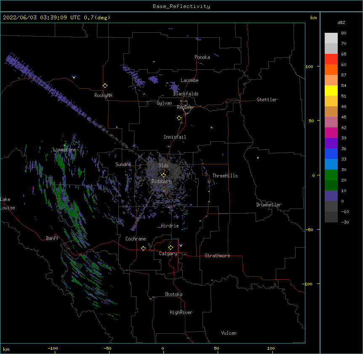Click the Blackfalds city label
The width and height of the screenshot is (363, 354).
(186, 94)
